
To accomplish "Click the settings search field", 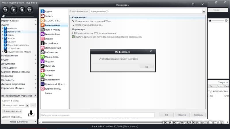I will click(x=97, y=115).
